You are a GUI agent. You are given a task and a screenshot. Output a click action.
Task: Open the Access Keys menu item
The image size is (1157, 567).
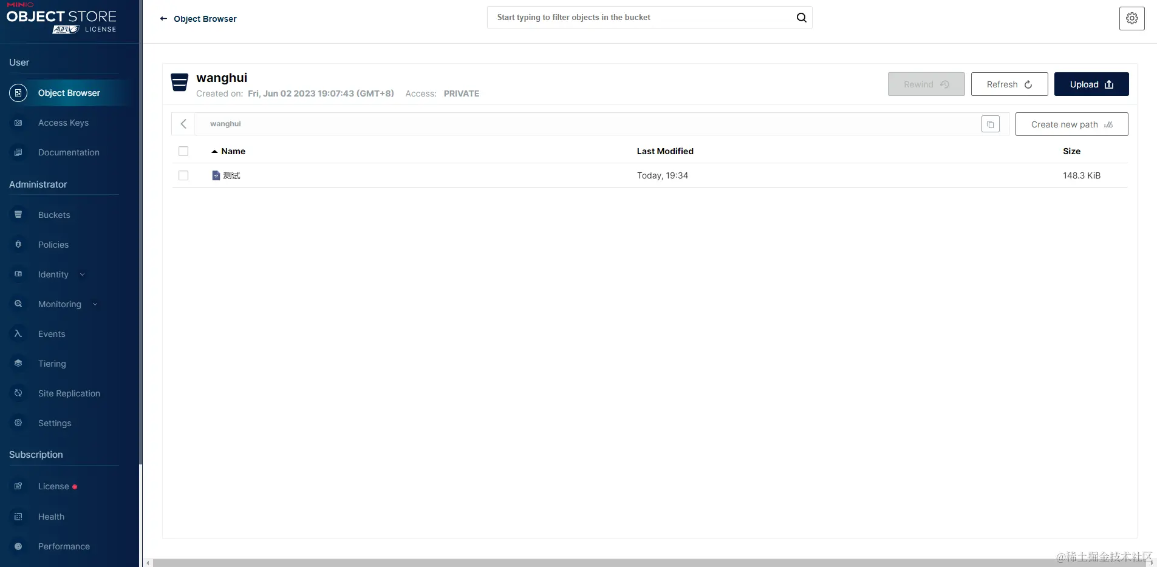[63, 123]
